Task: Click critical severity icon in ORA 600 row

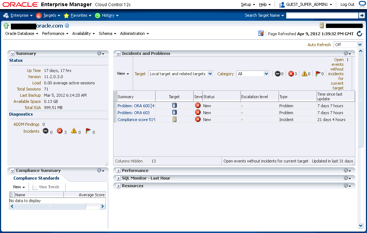Action: 198,105
